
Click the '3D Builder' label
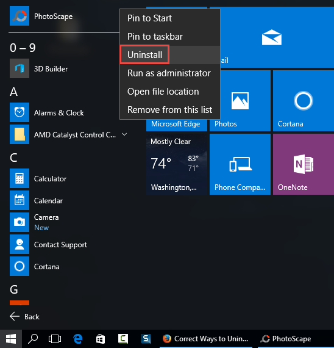point(51,69)
